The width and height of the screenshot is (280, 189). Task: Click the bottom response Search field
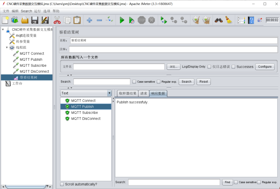[174, 182]
